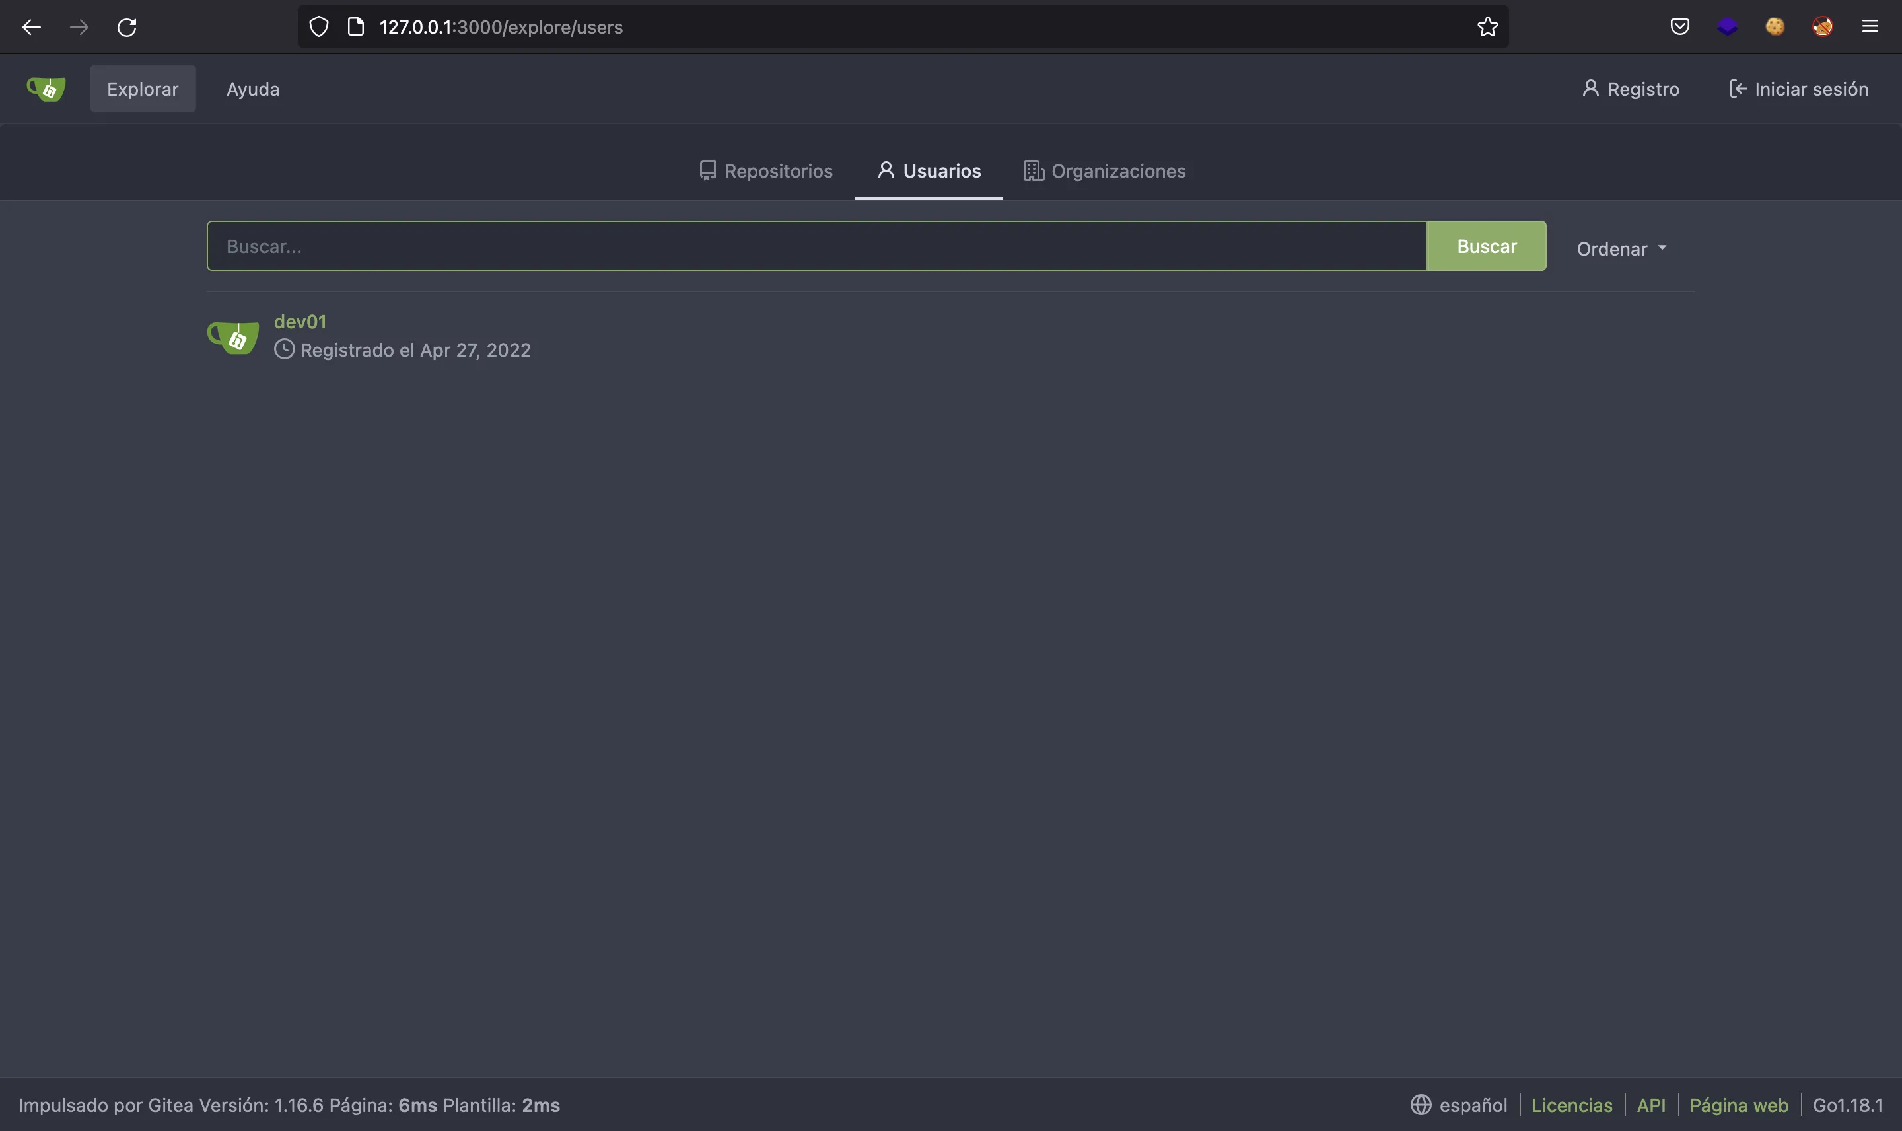The height and width of the screenshot is (1131, 1902).
Task: Open the Página web footer link
Action: [x=1739, y=1105]
